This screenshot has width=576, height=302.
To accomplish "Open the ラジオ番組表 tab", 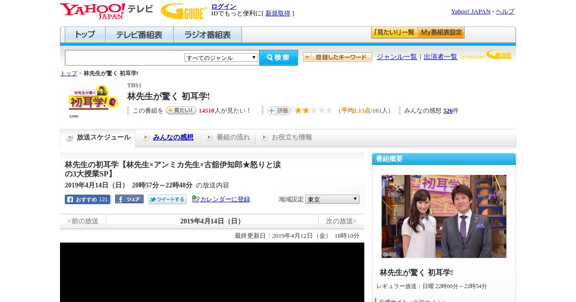I will [x=207, y=35].
